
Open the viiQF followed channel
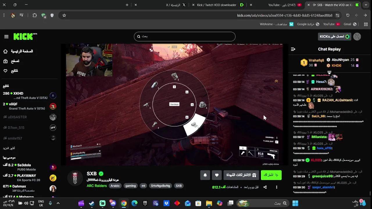pos(29,106)
